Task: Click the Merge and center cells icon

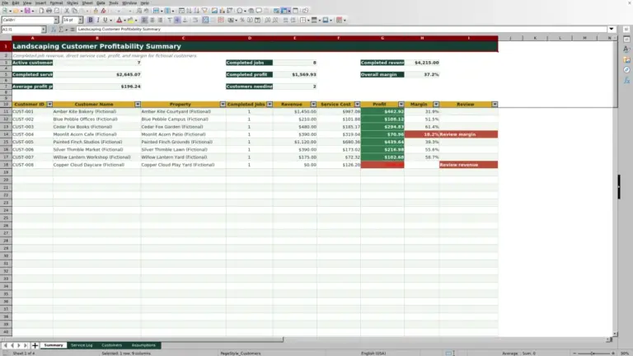Action: [205, 20]
